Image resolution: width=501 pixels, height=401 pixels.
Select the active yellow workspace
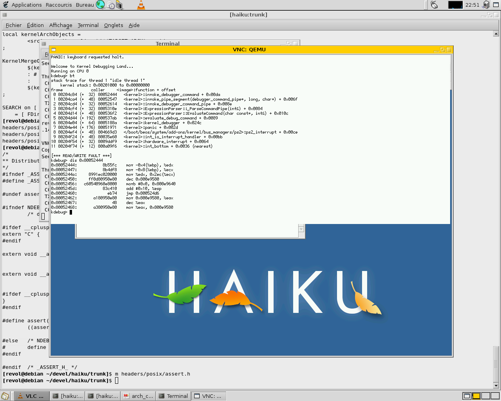[476, 396]
